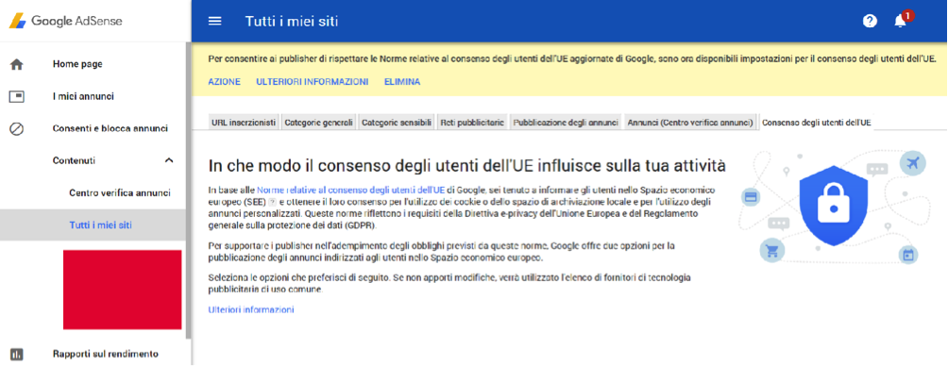Click AZIONE in the yellow banner

point(225,82)
